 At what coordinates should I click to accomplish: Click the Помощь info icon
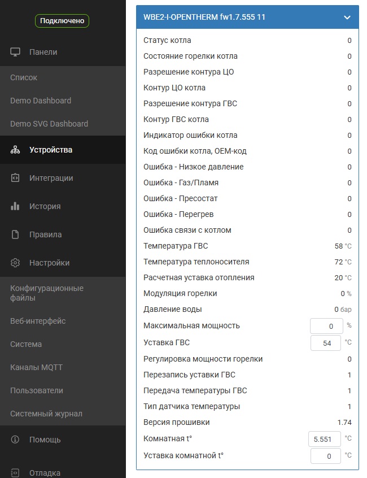[x=15, y=440]
